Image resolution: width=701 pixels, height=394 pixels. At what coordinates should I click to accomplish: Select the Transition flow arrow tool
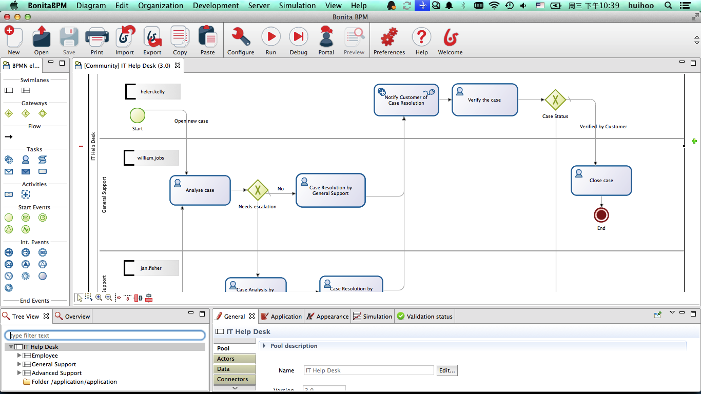(x=9, y=137)
